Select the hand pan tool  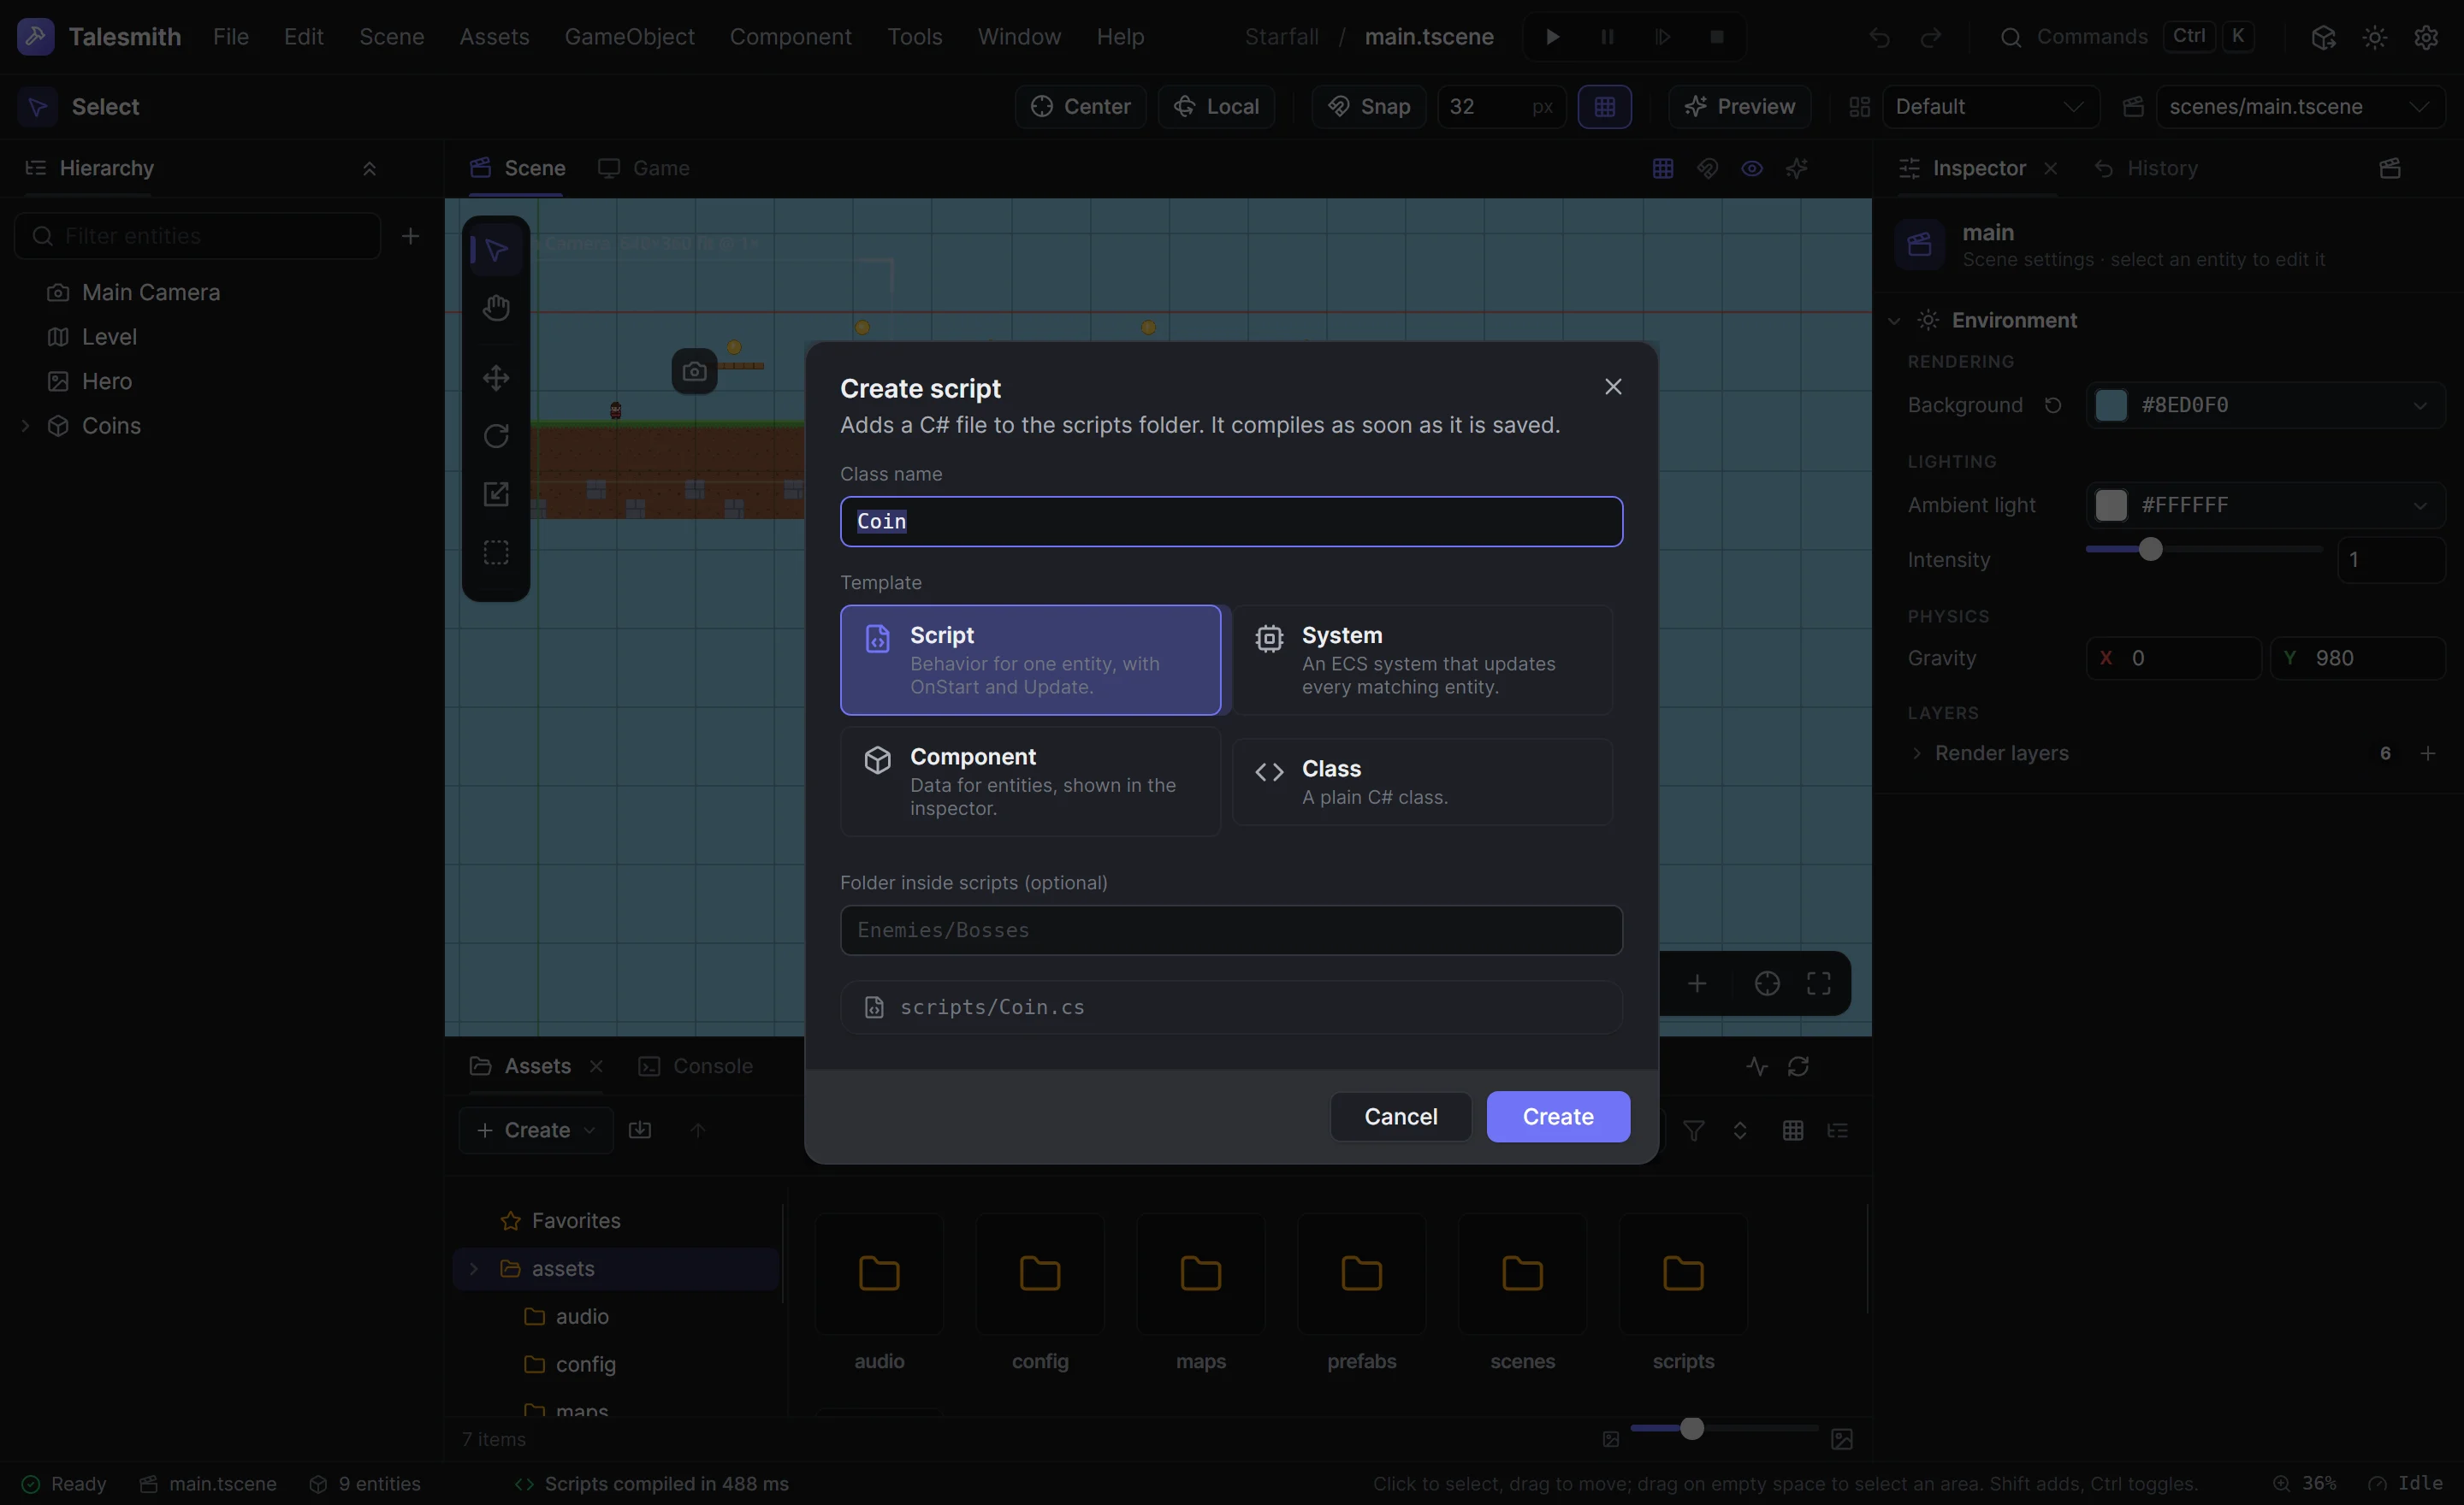[x=496, y=308]
